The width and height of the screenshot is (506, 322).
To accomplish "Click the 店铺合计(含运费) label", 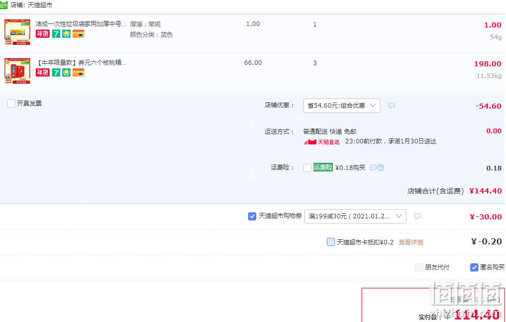I will click(436, 191).
